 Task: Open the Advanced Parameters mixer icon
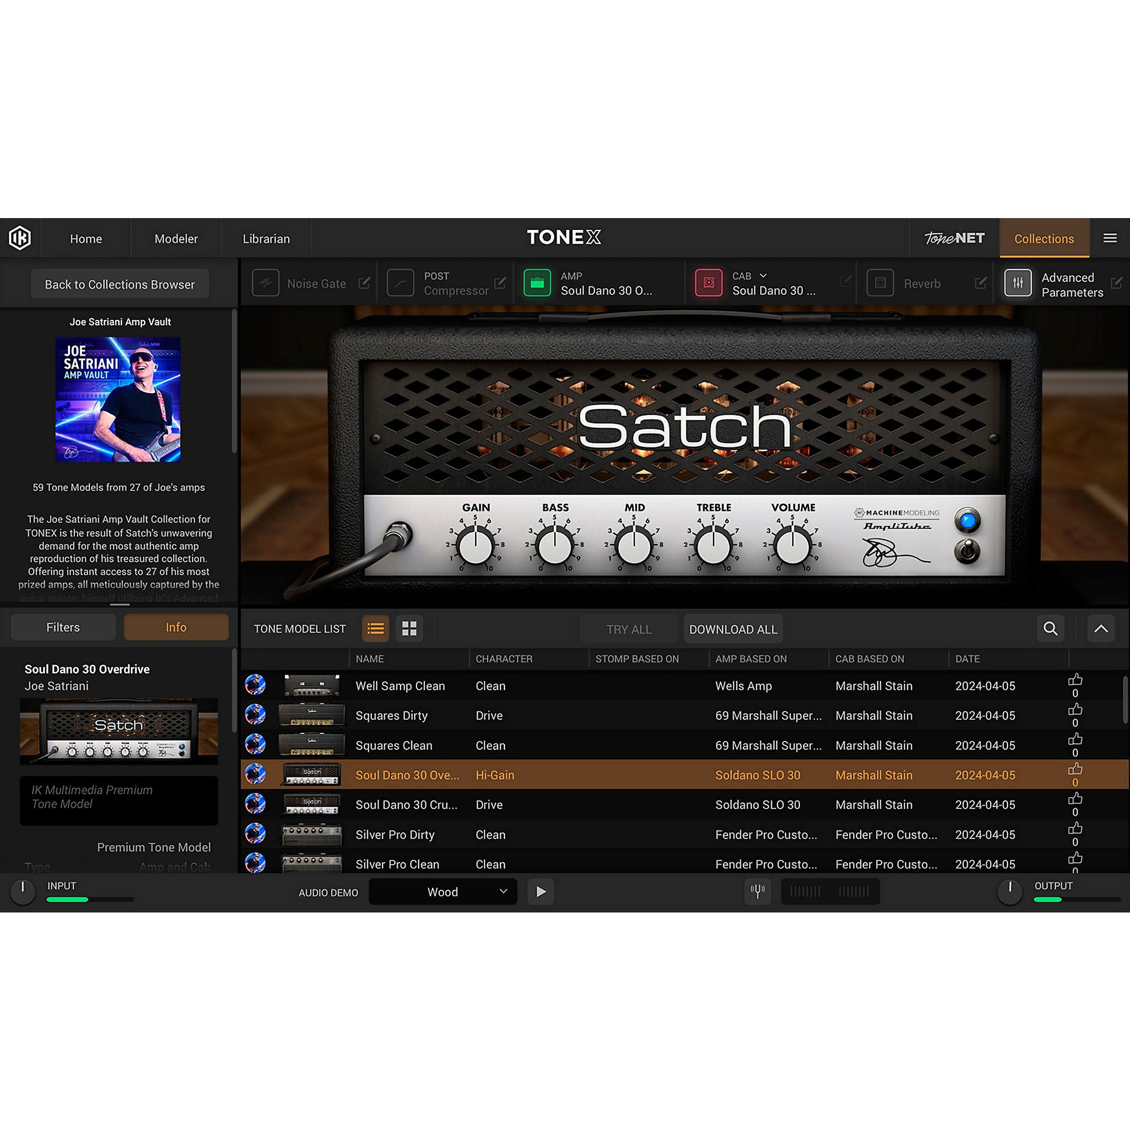click(1018, 283)
